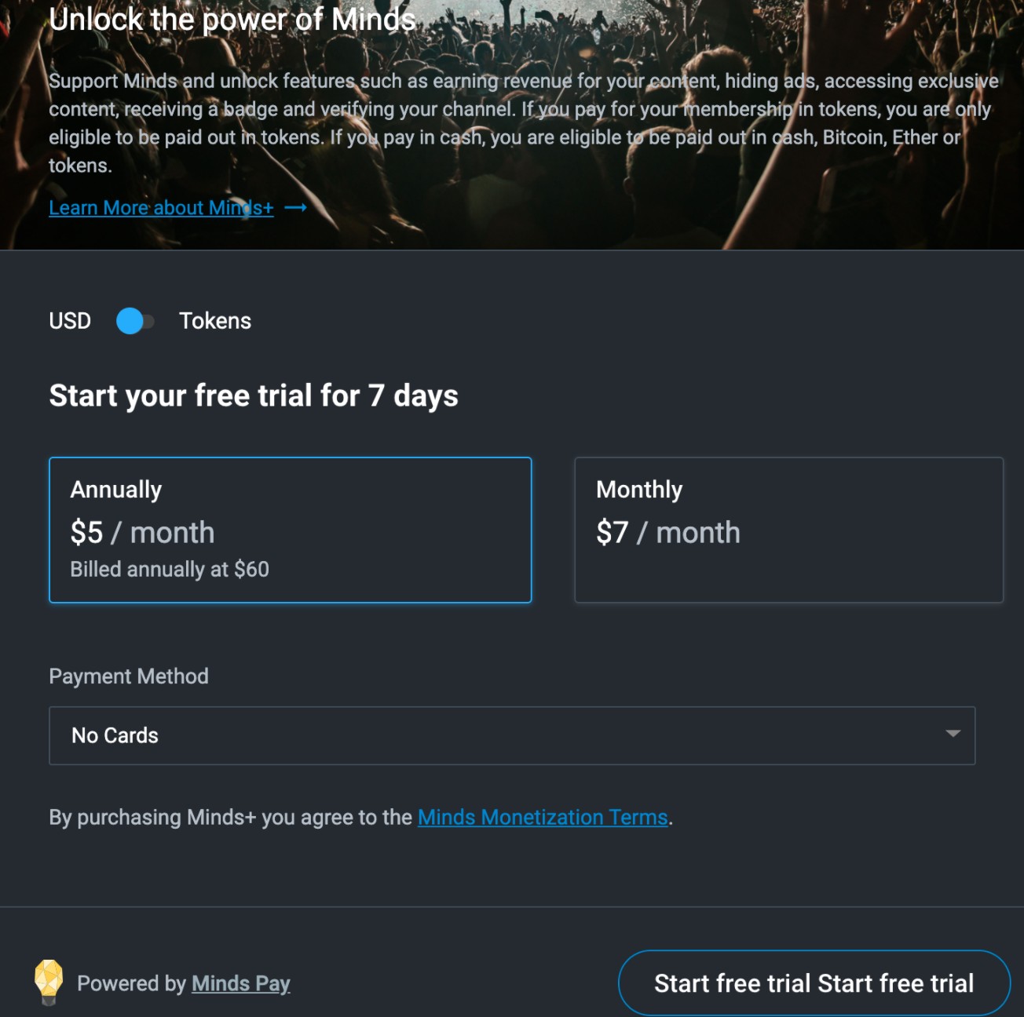Click the $5 / month price

tap(142, 533)
